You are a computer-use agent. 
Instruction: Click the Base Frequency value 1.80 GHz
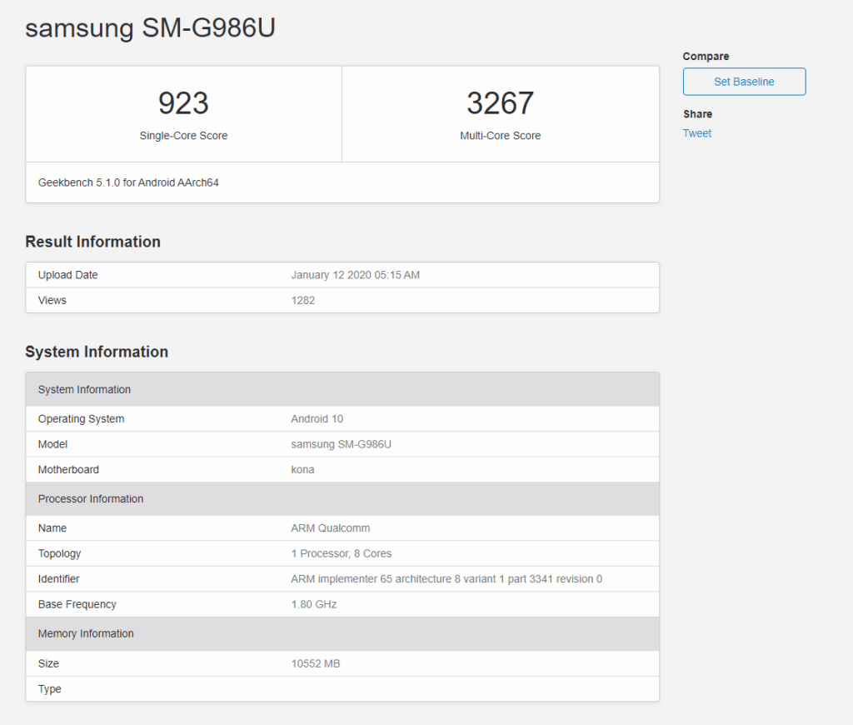click(x=313, y=604)
